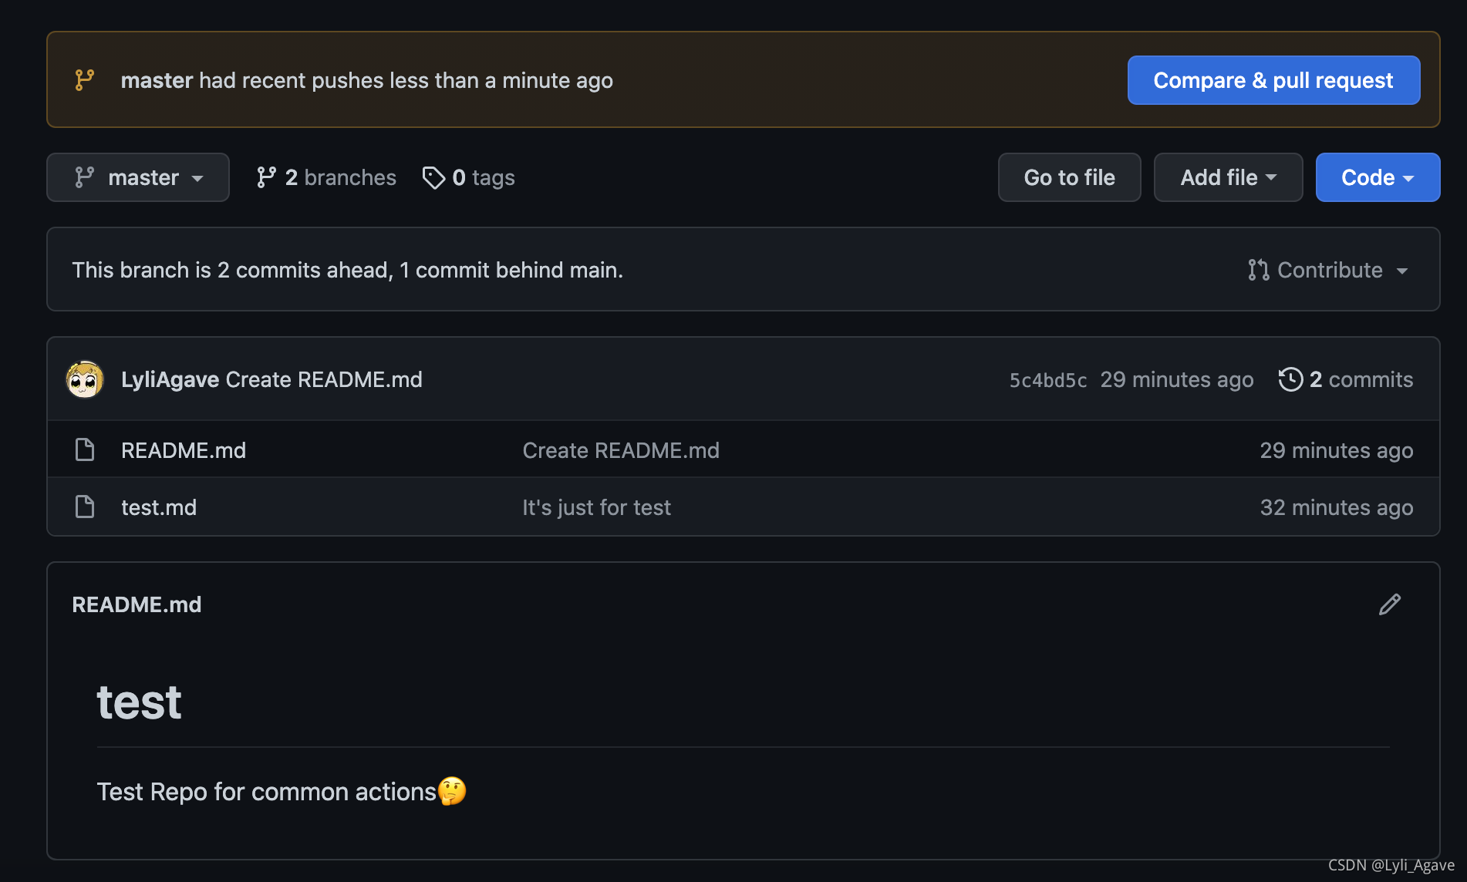Expand the Contribute dropdown
Viewport: 1467px width, 882px height.
click(x=1329, y=270)
